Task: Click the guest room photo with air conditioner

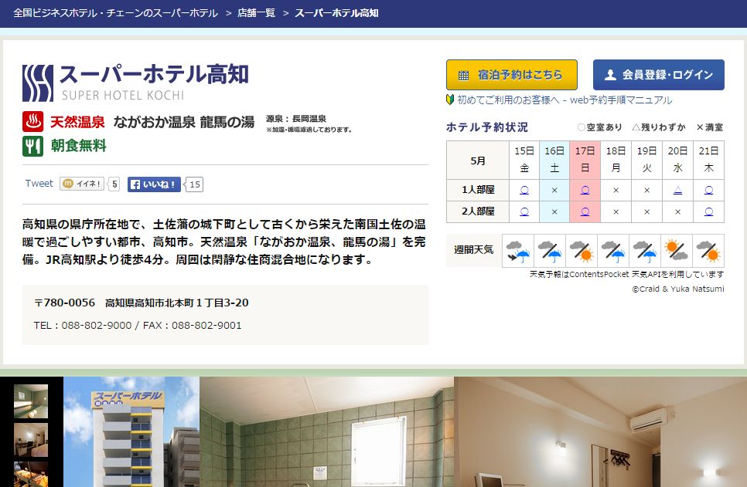Action: click(600, 432)
